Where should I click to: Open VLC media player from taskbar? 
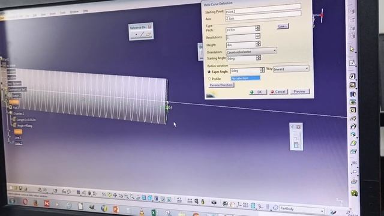pyautogui.click(x=142, y=212)
